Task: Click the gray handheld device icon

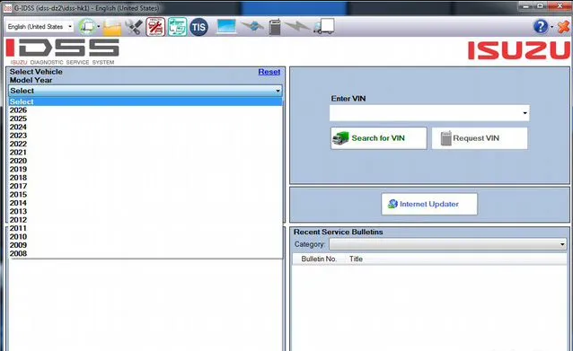Action: tap(275, 27)
